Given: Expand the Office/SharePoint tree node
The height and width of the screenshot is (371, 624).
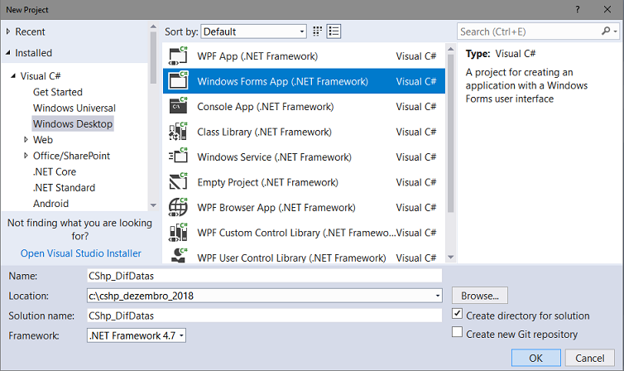Looking at the screenshot, I should tap(26, 156).
